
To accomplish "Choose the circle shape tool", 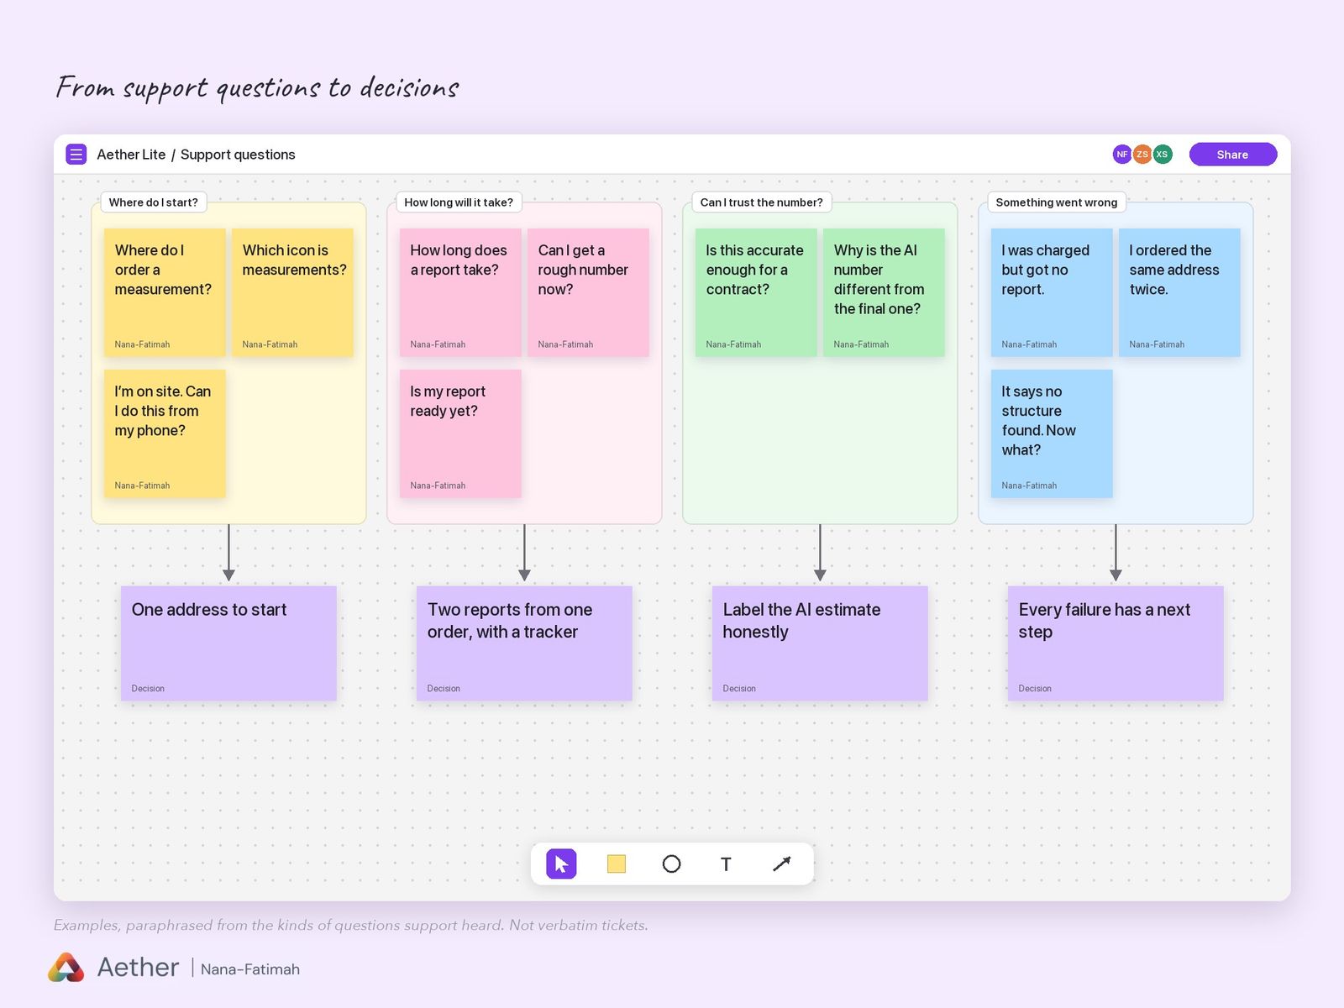I will point(671,864).
